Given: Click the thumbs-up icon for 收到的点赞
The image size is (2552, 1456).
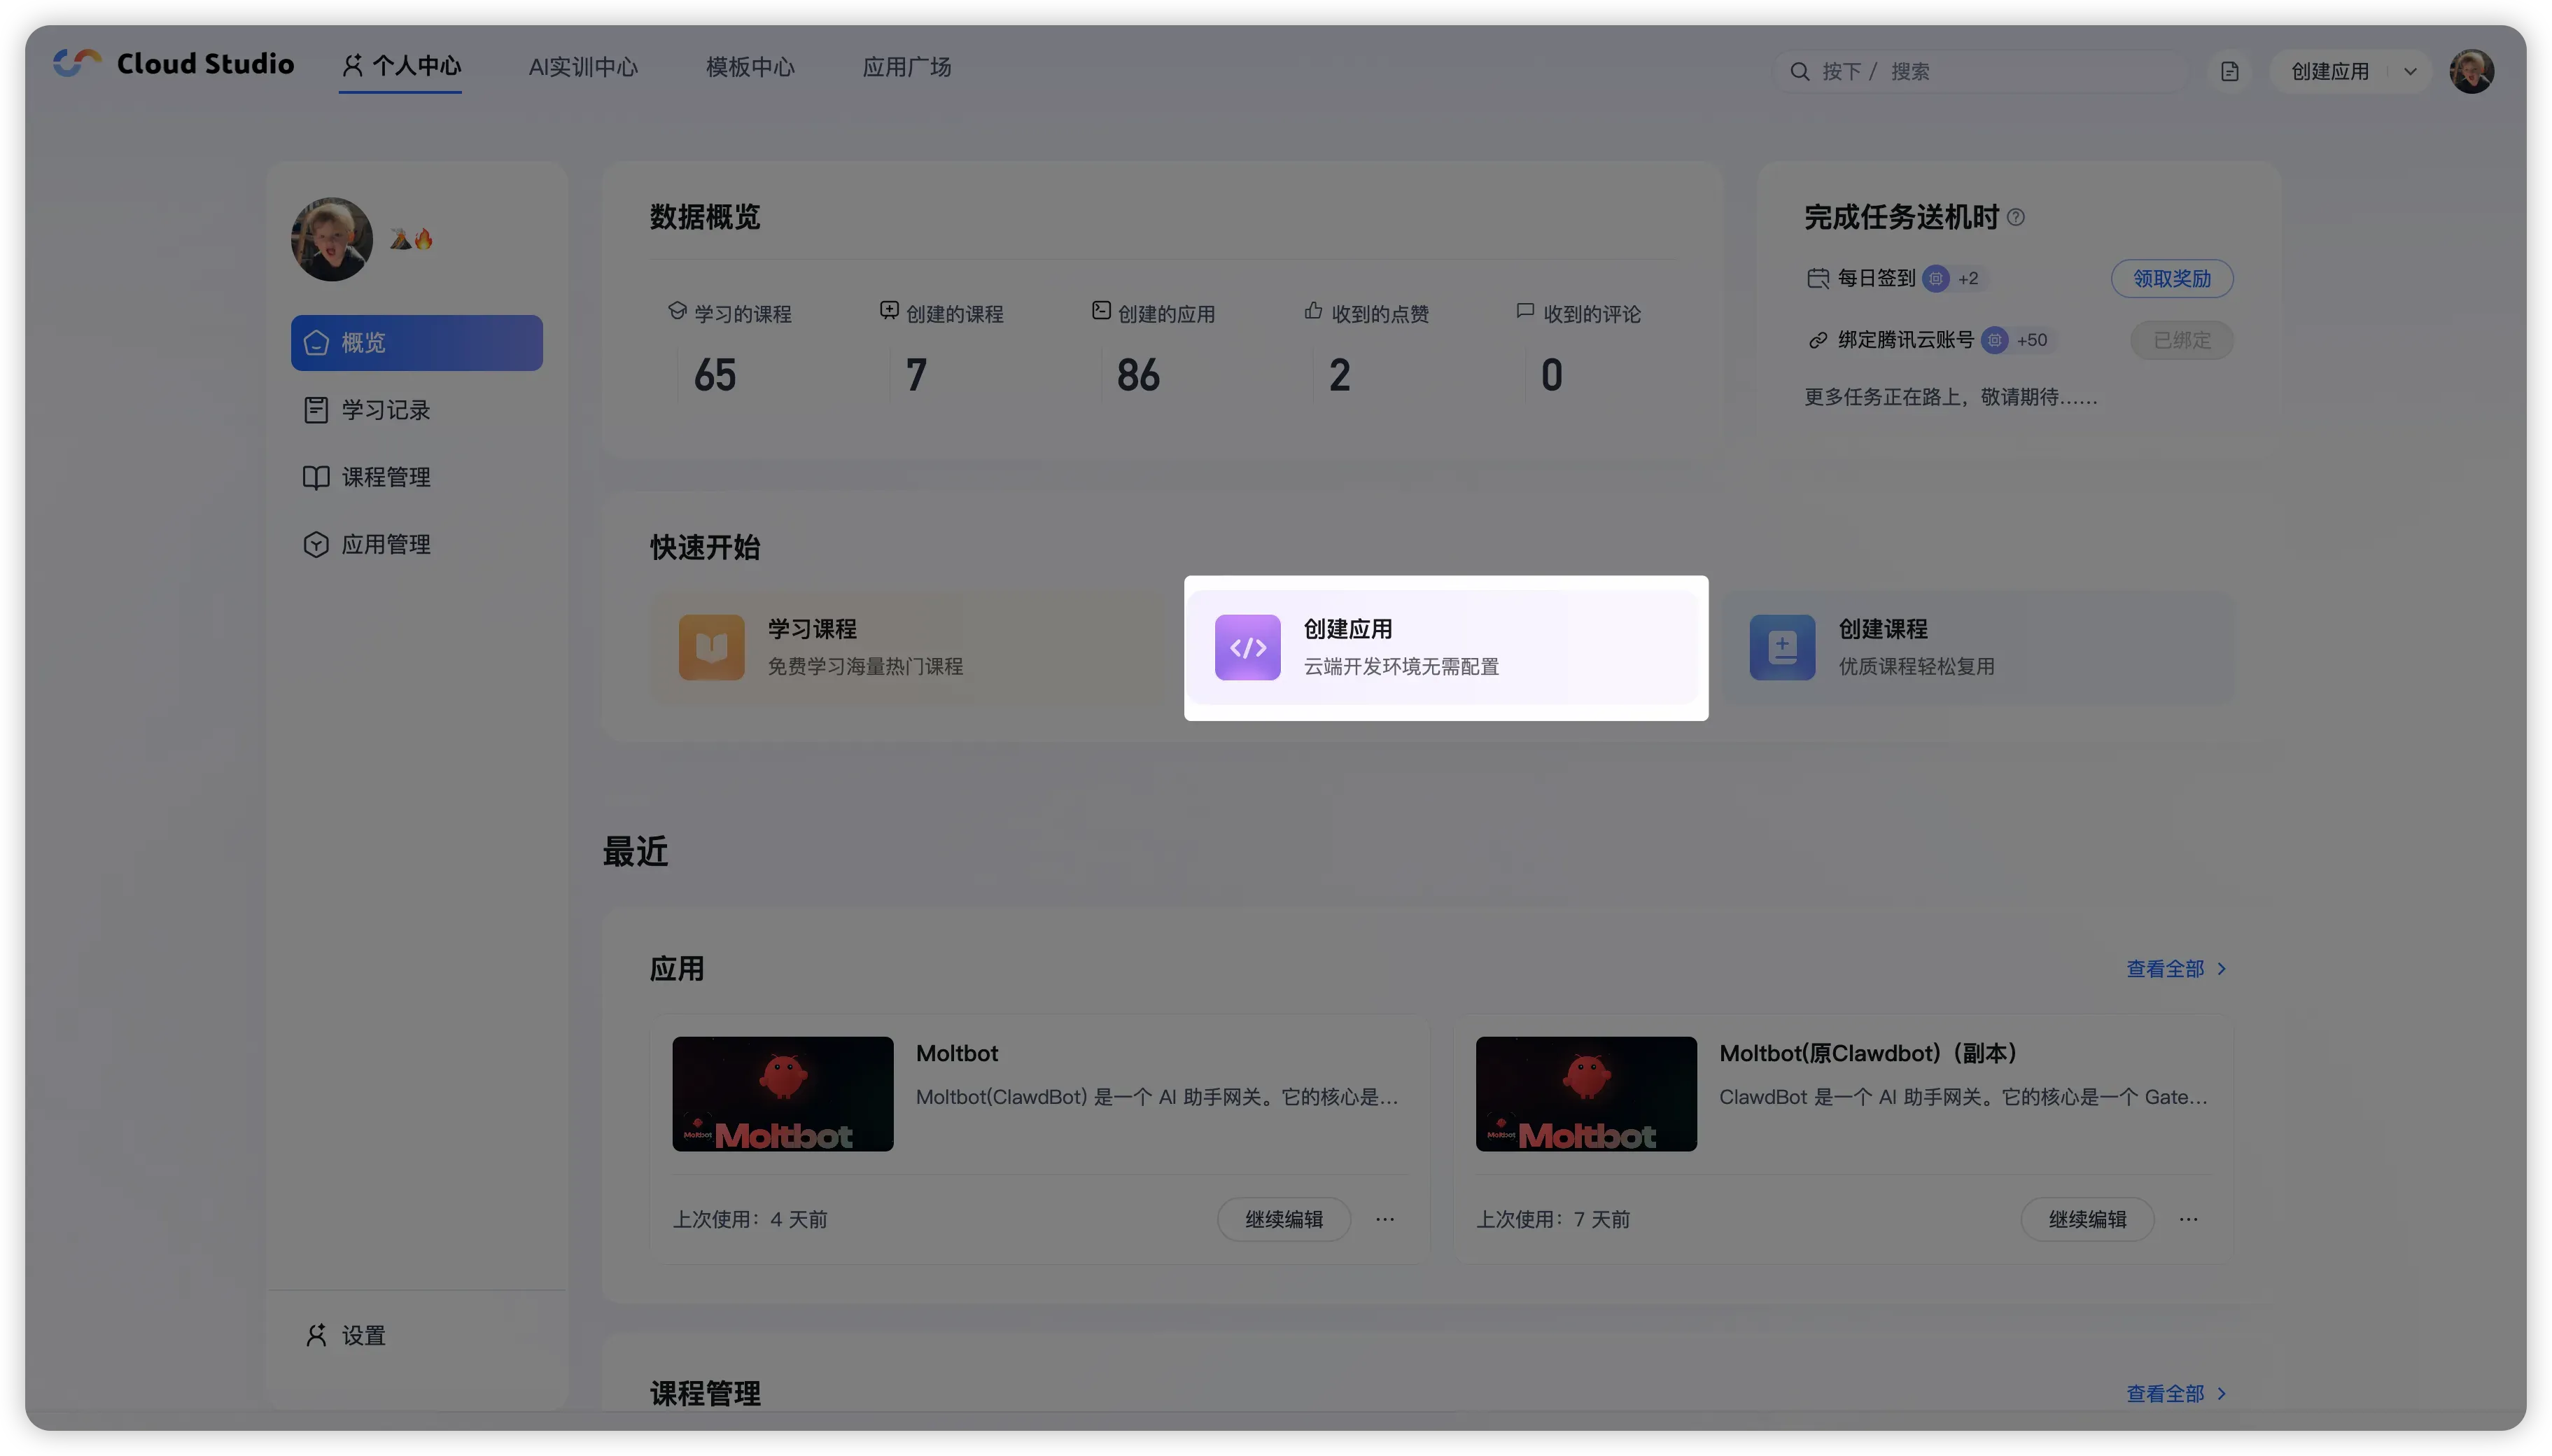Looking at the screenshot, I should (x=1314, y=311).
